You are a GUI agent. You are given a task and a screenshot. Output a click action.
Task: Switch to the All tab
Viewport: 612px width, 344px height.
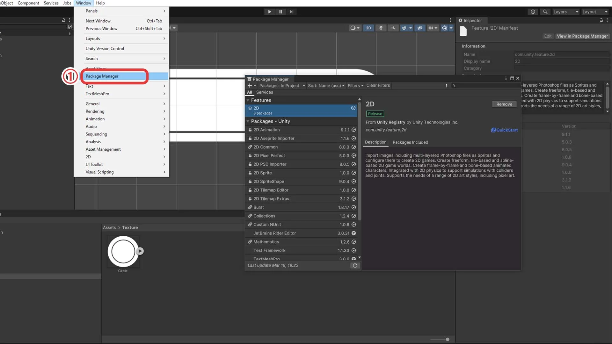pyautogui.click(x=250, y=92)
